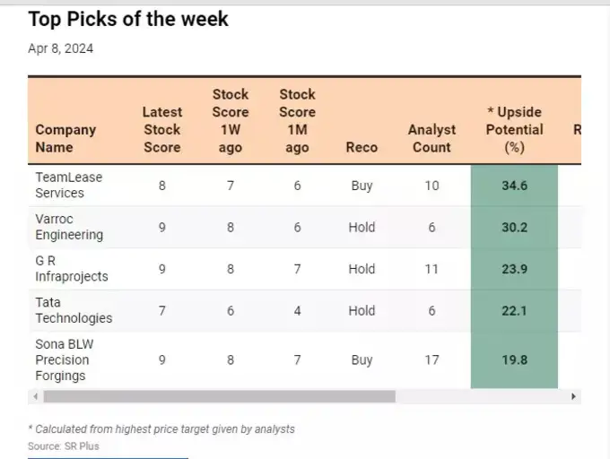The height and width of the screenshot is (459, 610).
Task: Click the Top Picks of the week title
Action: [128, 19]
